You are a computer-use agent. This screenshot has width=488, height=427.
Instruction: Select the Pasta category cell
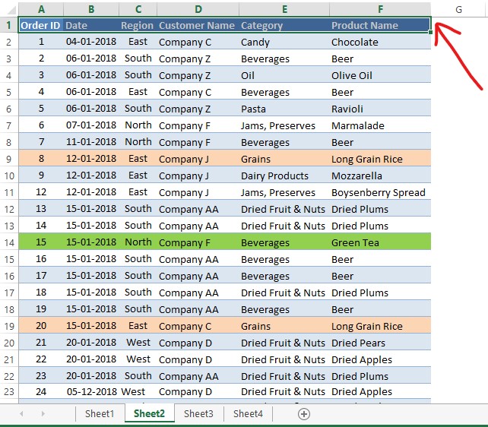(284, 109)
